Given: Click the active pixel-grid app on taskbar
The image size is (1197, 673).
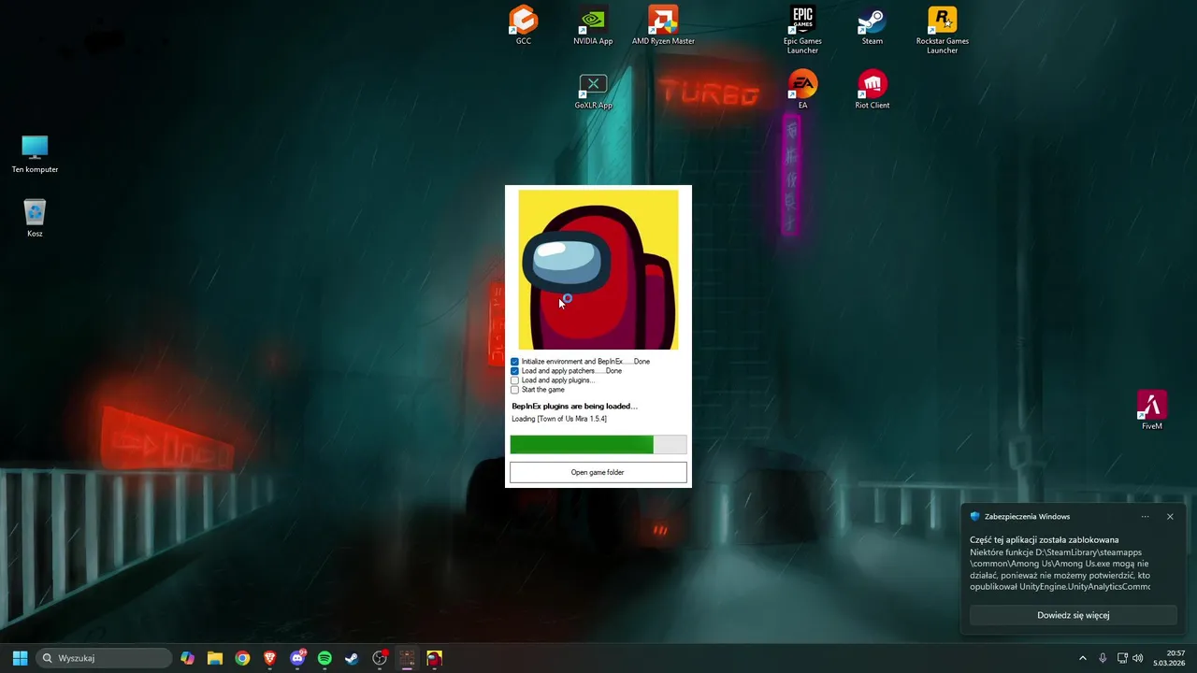Looking at the screenshot, I should point(407,658).
